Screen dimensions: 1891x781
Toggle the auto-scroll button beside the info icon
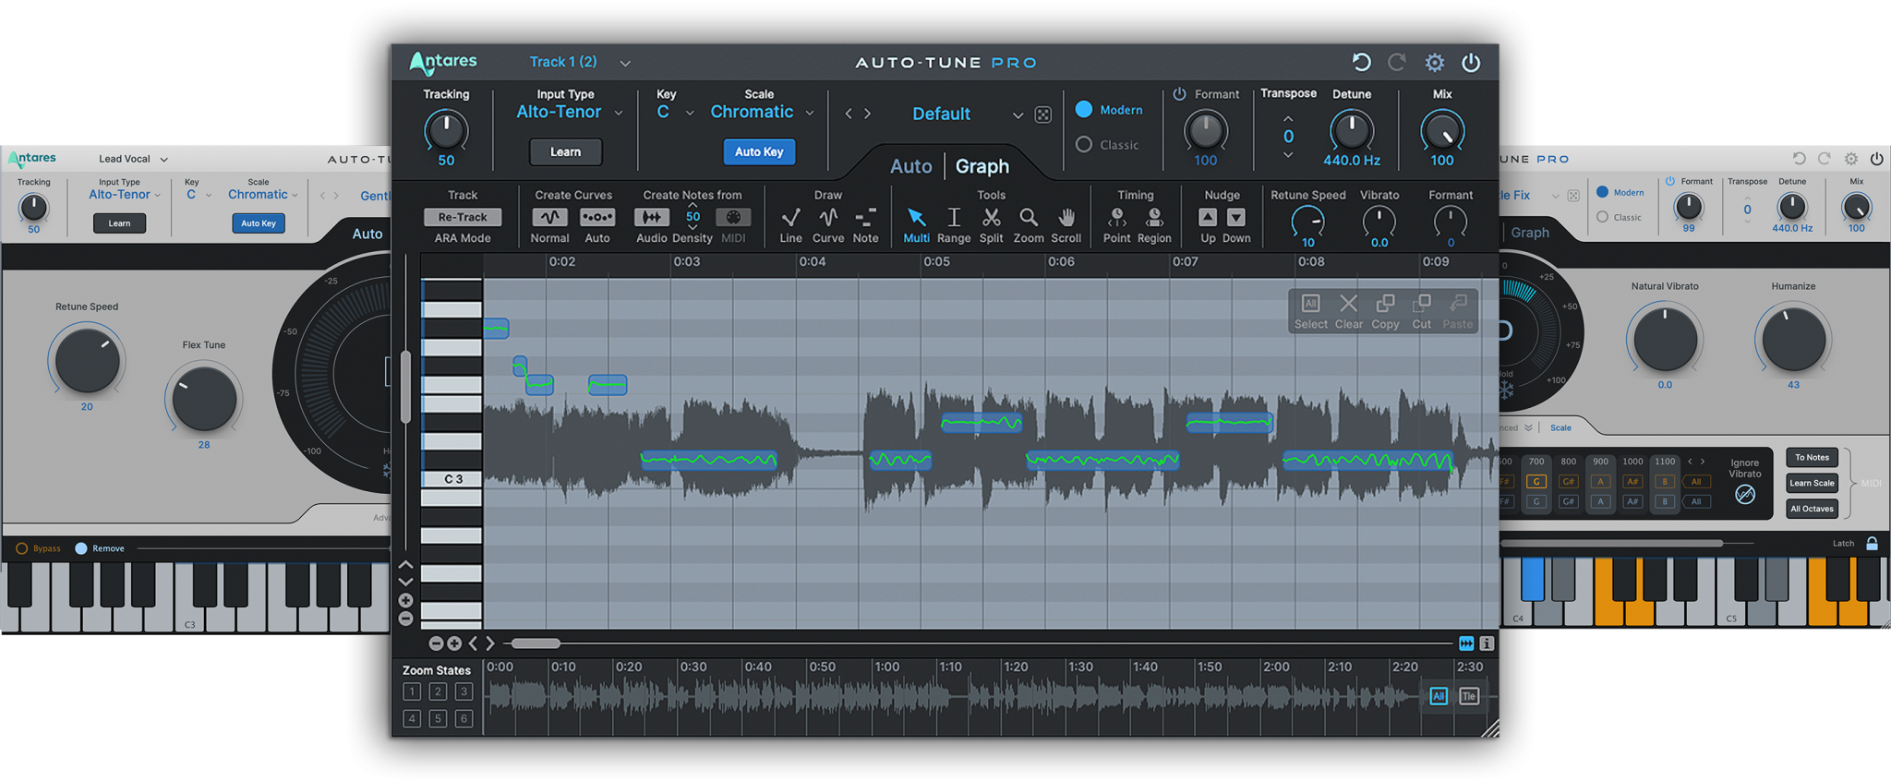[x=1466, y=643]
